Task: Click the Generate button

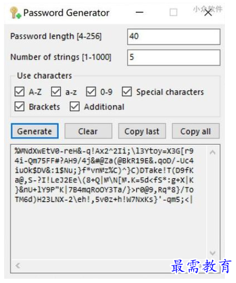Action: [x=35, y=131]
